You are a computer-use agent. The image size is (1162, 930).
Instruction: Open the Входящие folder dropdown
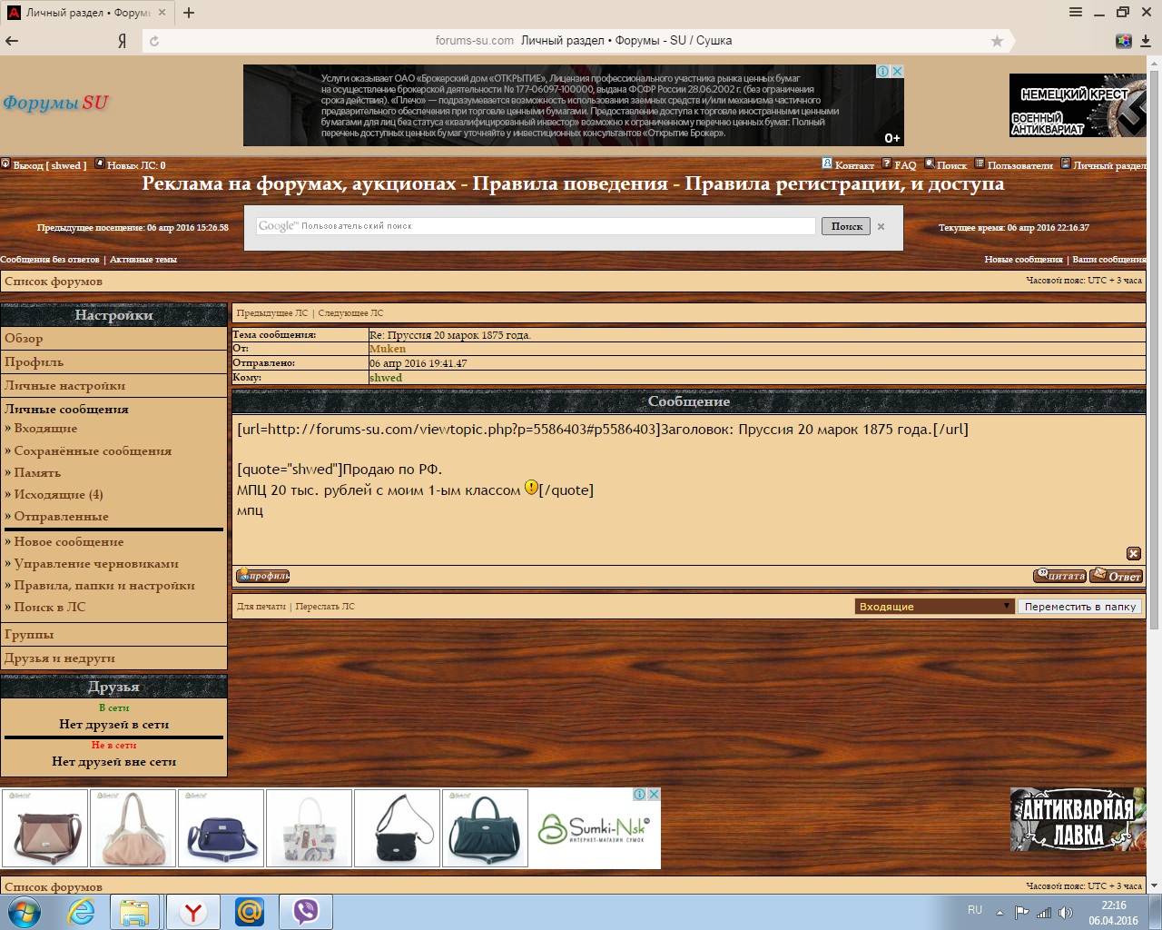934,607
